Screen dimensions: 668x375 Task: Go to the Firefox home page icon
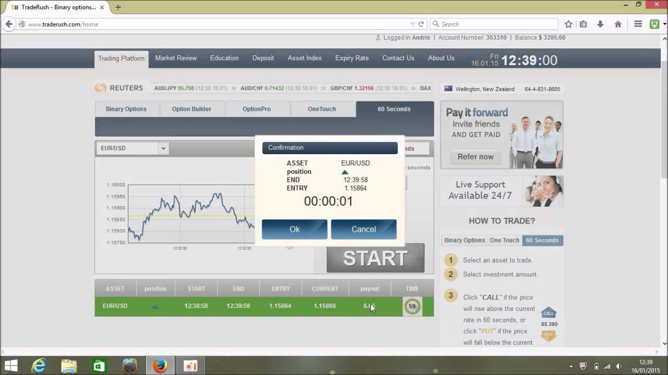tap(618, 24)
